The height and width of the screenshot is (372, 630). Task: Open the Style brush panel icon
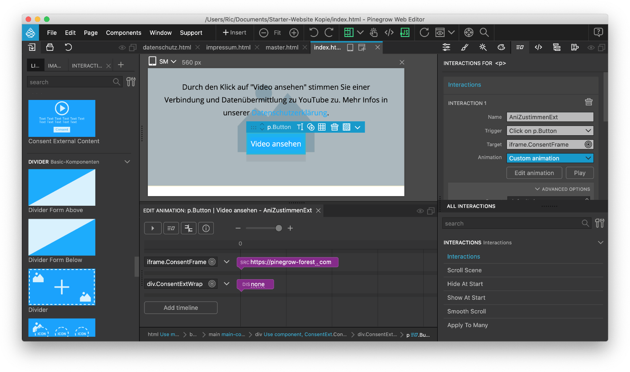(465, 47)
